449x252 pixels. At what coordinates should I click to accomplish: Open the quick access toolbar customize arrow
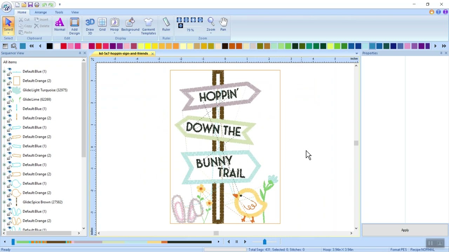60,5
